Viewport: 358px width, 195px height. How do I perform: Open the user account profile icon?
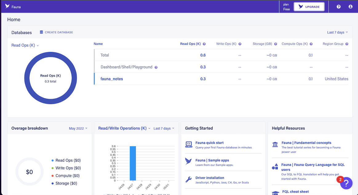[351, 7]
